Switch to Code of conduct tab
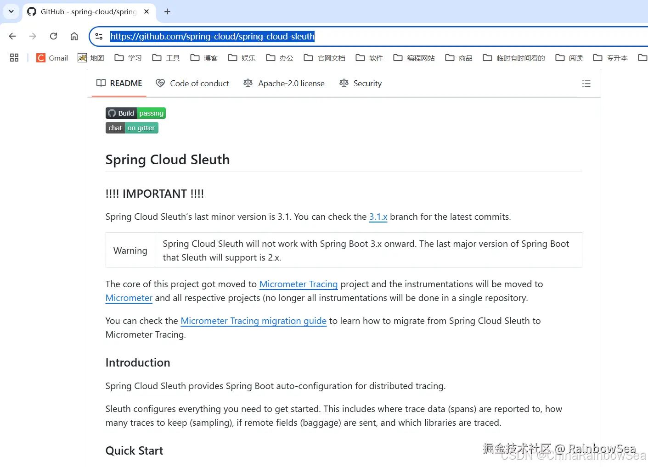The image size is (648, 467). (192, 83)
